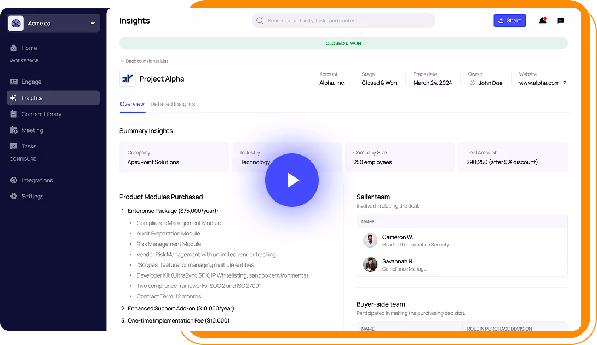597x345 pixels.
Task: Click the Settings gear icon
Action: point(14,197)
